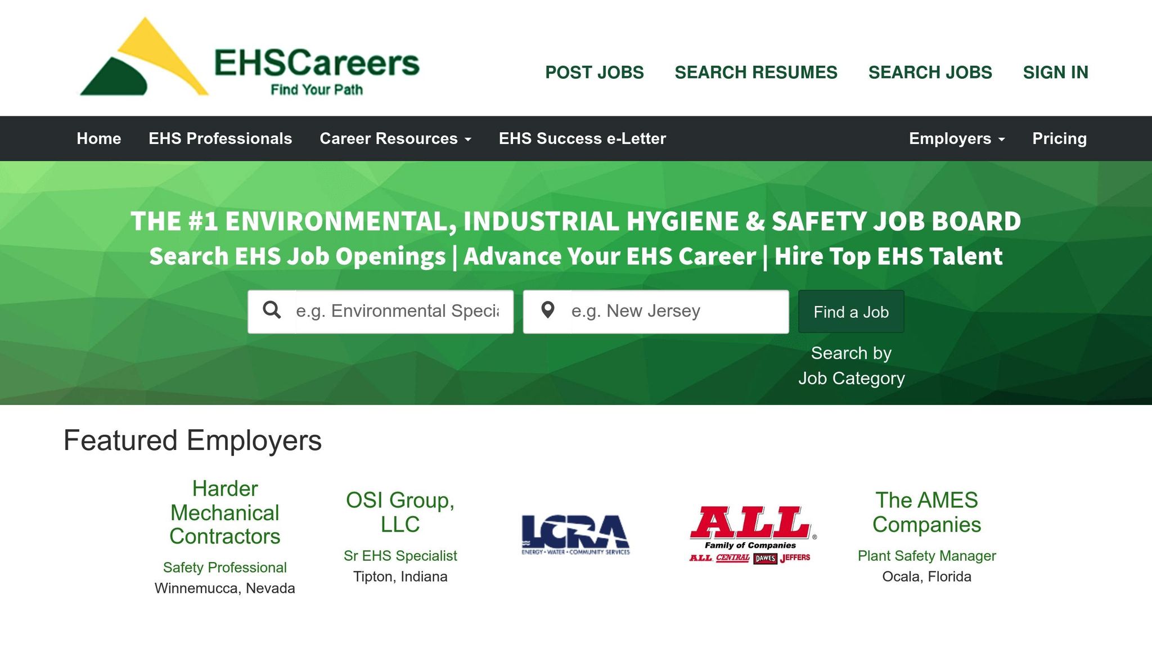Click the Tipton, Indiana text
Image resolution: width=1152 pixels, height=648 pixels.
[x=400, y=577]
